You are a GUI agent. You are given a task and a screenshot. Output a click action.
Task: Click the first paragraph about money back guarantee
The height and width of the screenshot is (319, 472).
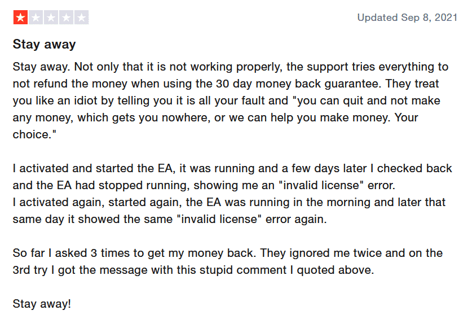tap(231, 100)
